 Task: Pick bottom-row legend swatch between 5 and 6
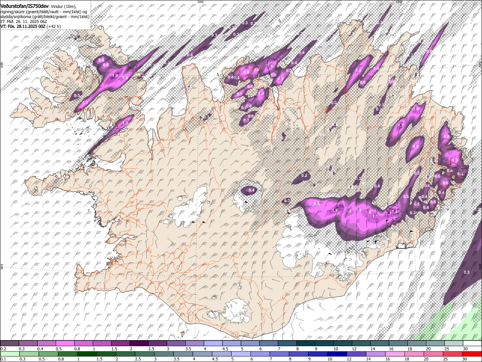tap(240, 354)
